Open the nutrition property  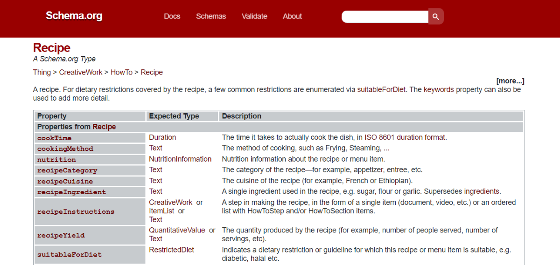(56, 159)
